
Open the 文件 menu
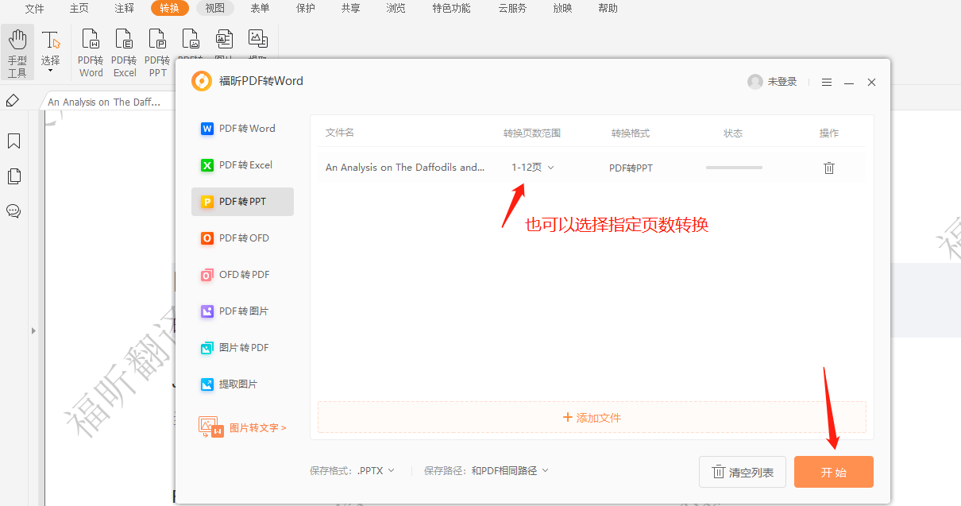[x=34, y=8]
